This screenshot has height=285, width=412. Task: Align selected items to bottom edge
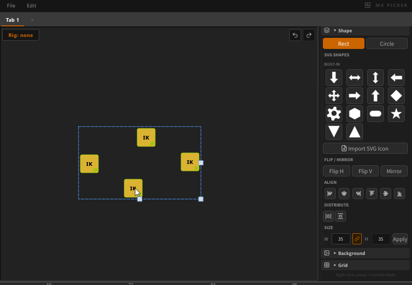pyautogui.click(x=400, y=194)
